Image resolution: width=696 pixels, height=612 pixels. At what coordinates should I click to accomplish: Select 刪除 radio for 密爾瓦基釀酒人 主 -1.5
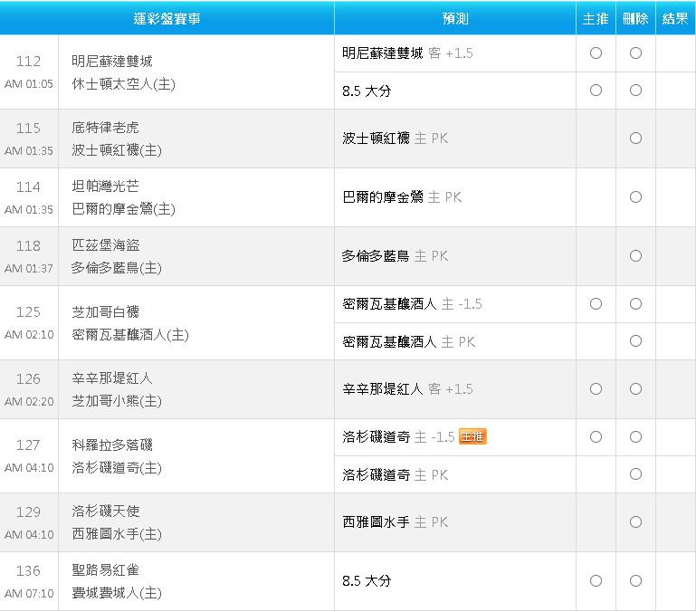635,304
